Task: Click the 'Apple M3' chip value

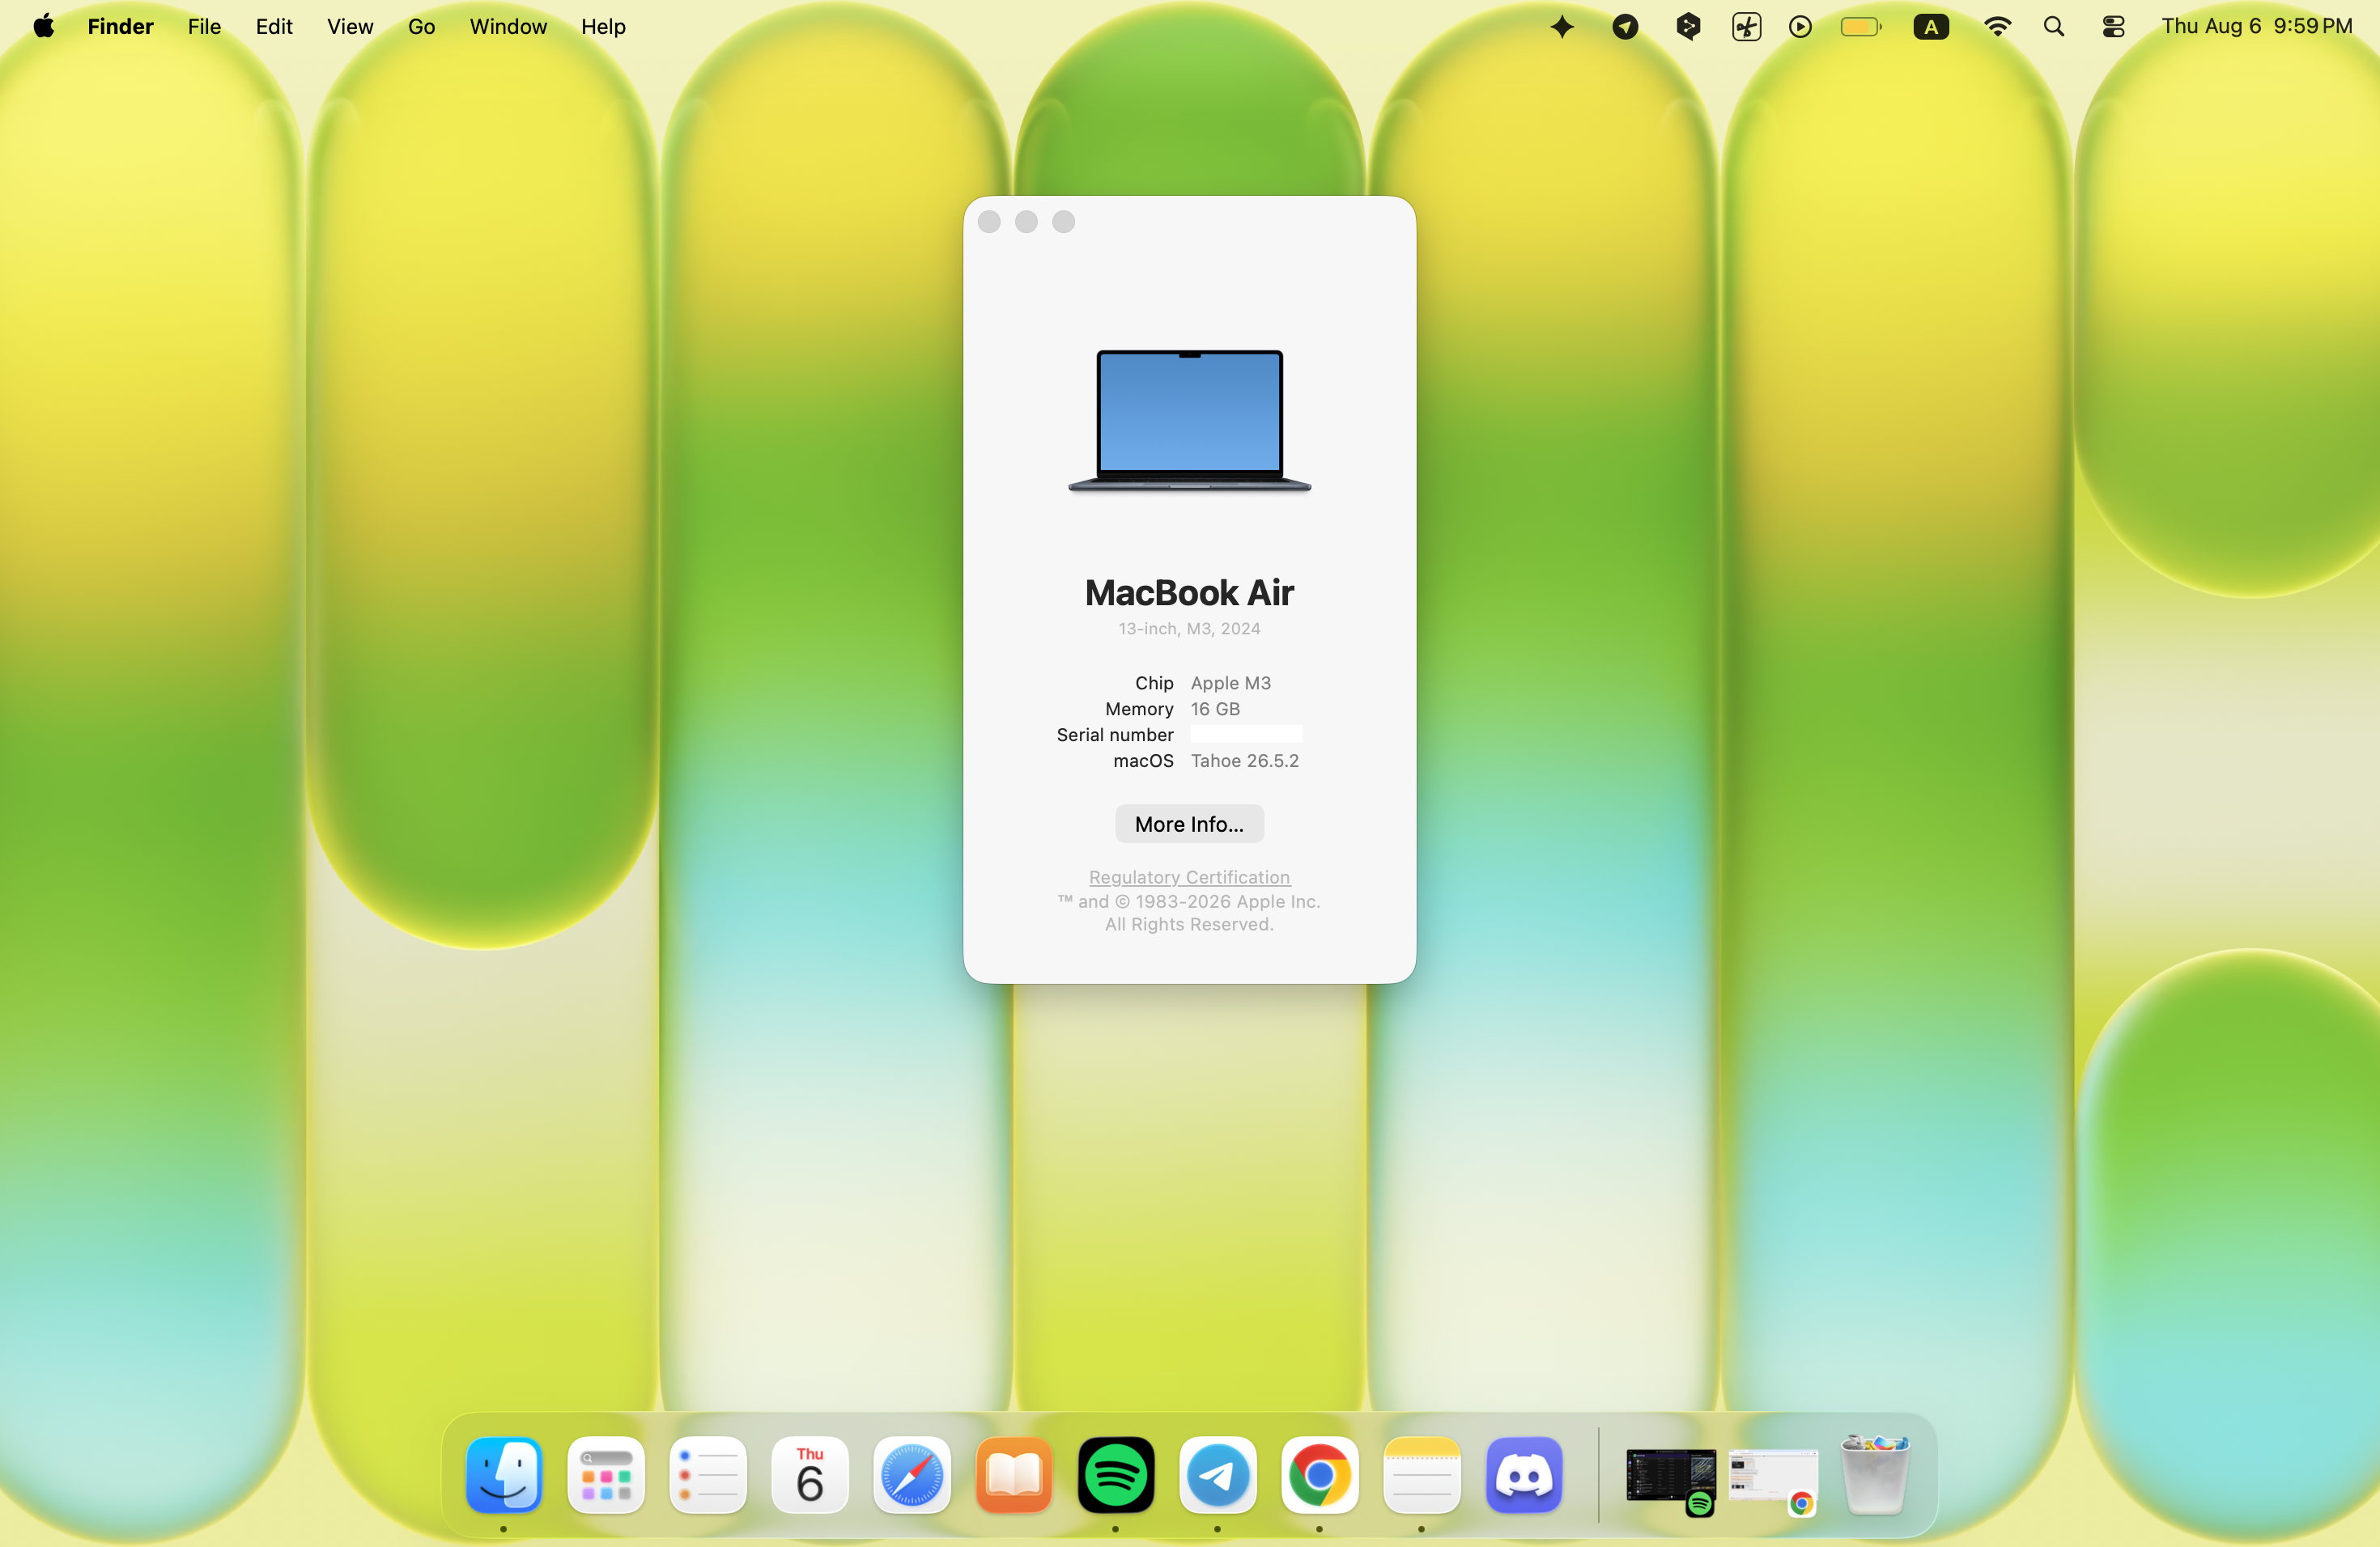Action: 1231,683
